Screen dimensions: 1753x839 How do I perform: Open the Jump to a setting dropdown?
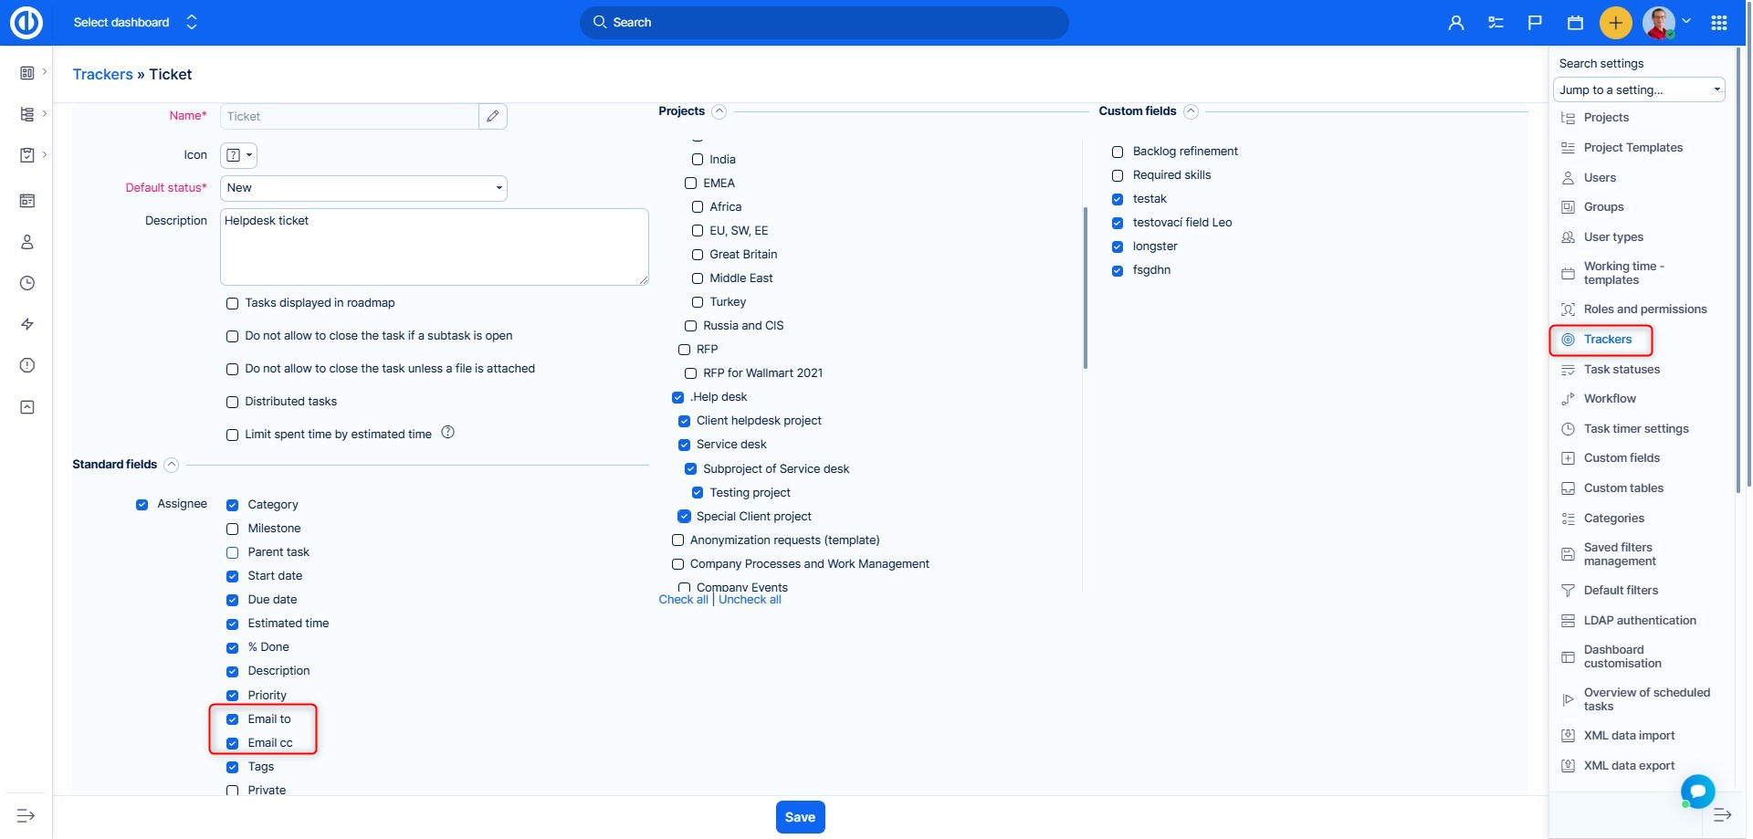click(1638, 89)
